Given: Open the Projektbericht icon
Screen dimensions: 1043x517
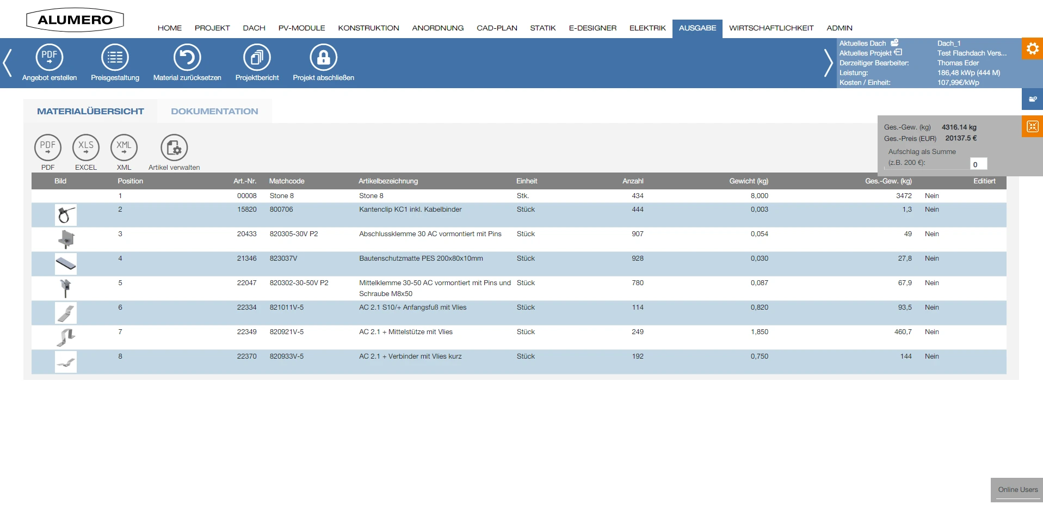Looking at the screenshot, I should 257,57.
